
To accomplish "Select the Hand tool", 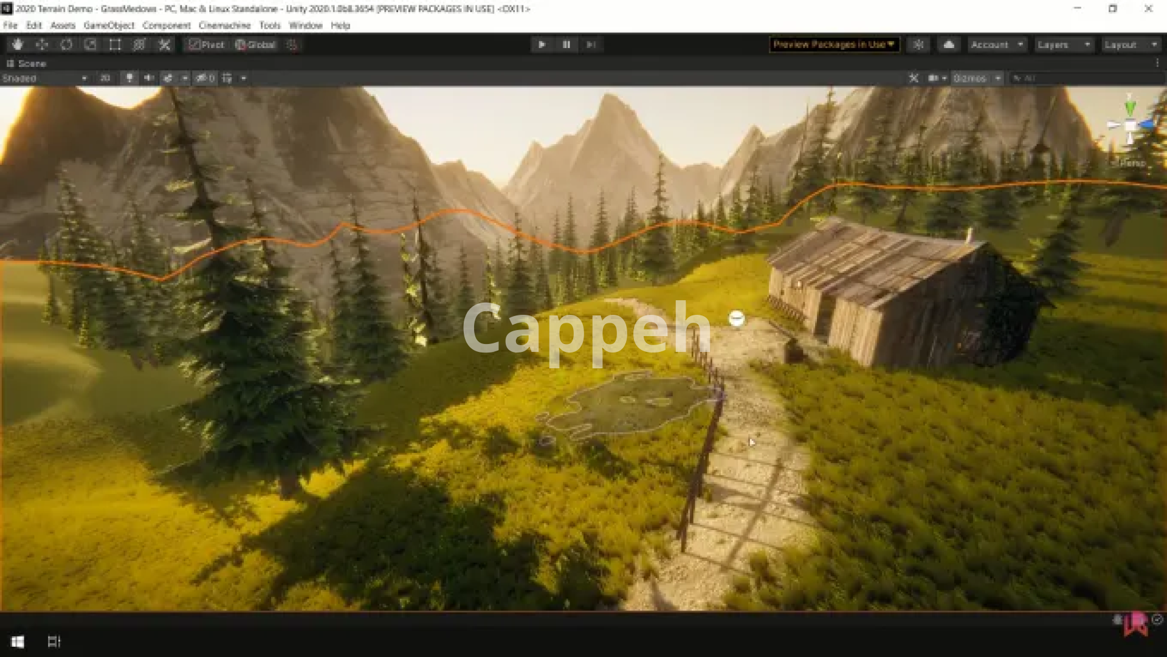I will coord(18,45).
